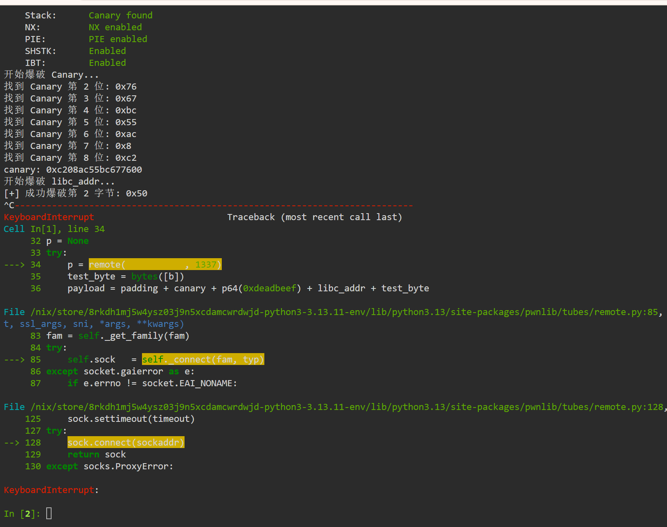Click the "Stack:" label
This screenshot has width=667, height=527.
tap(41, 16)
